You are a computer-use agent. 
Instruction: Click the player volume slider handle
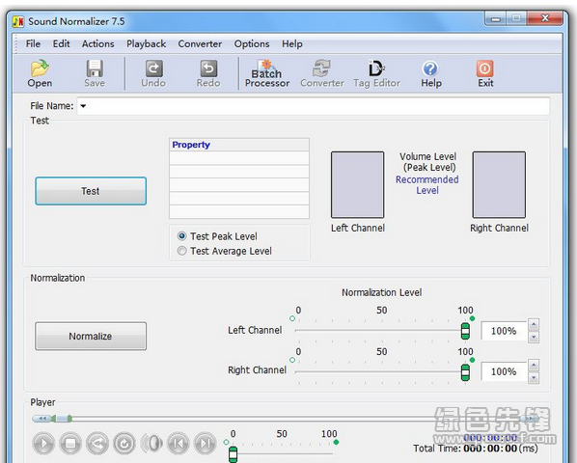233,454
